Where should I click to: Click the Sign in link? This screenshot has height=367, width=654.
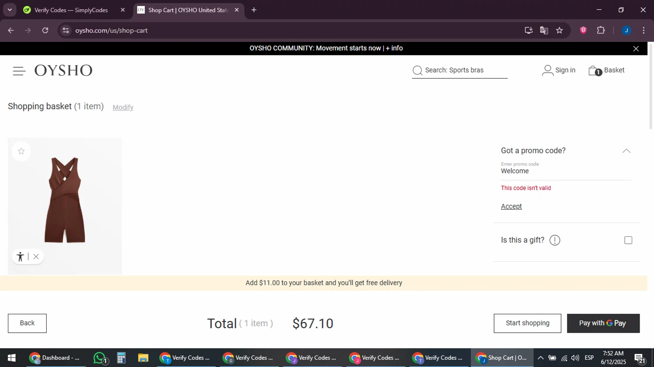pos(565,70)
